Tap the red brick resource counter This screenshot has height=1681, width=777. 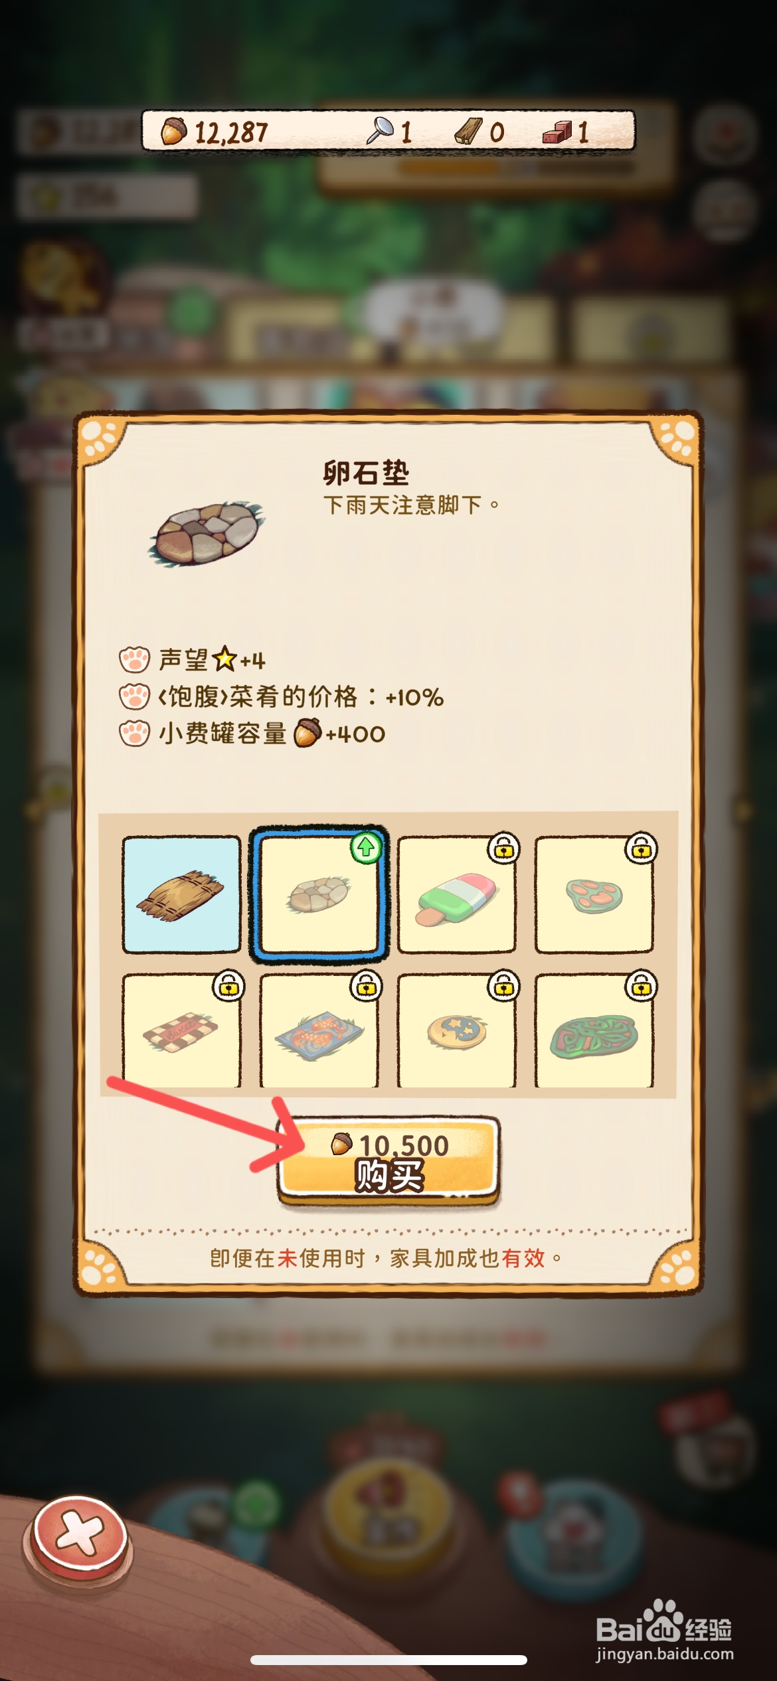click(565, 132)
